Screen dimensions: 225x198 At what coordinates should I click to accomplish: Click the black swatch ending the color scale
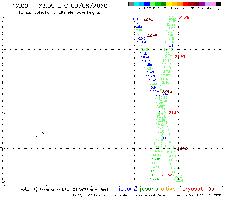[218, 4]
